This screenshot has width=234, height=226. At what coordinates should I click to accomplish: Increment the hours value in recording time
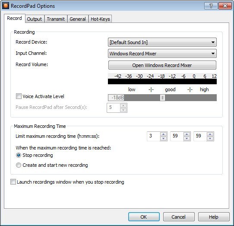(x=164, y=134)
